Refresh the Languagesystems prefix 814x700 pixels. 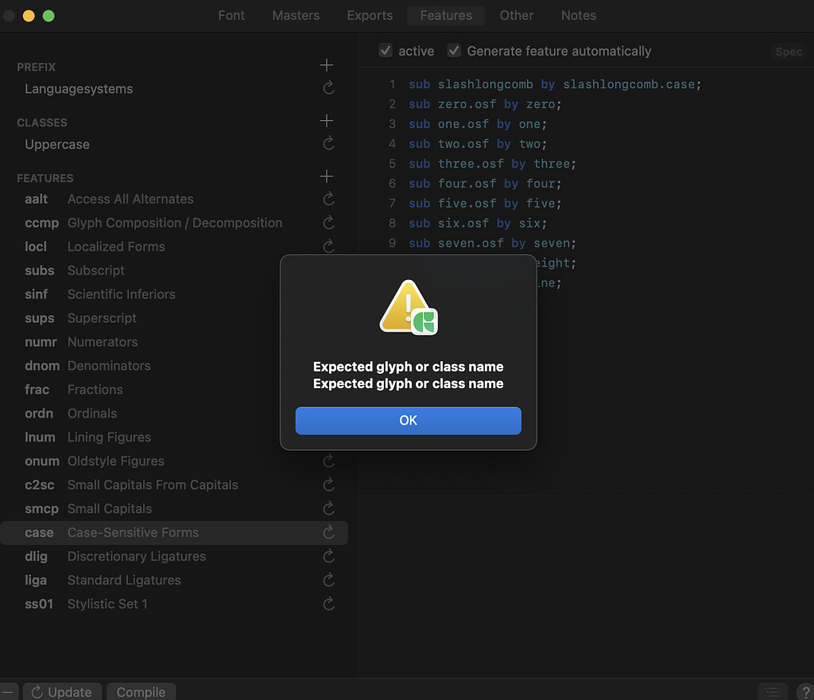328,88
